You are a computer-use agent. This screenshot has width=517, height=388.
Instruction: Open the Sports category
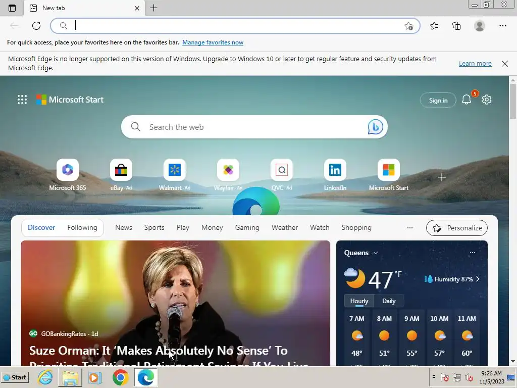154,228
